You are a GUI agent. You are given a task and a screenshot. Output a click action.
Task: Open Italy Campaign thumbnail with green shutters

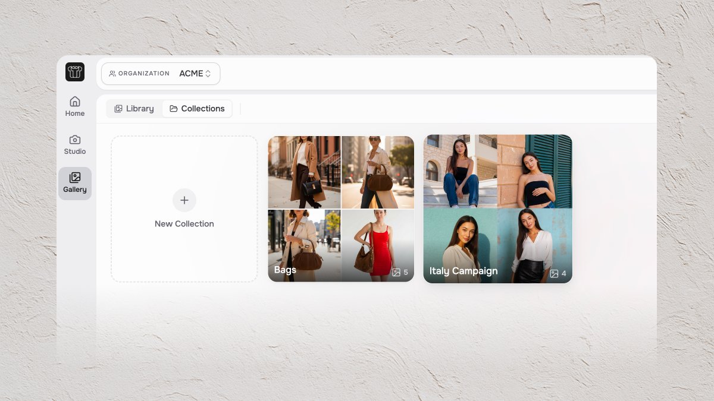pyautogui.click(x=535, y=171)
